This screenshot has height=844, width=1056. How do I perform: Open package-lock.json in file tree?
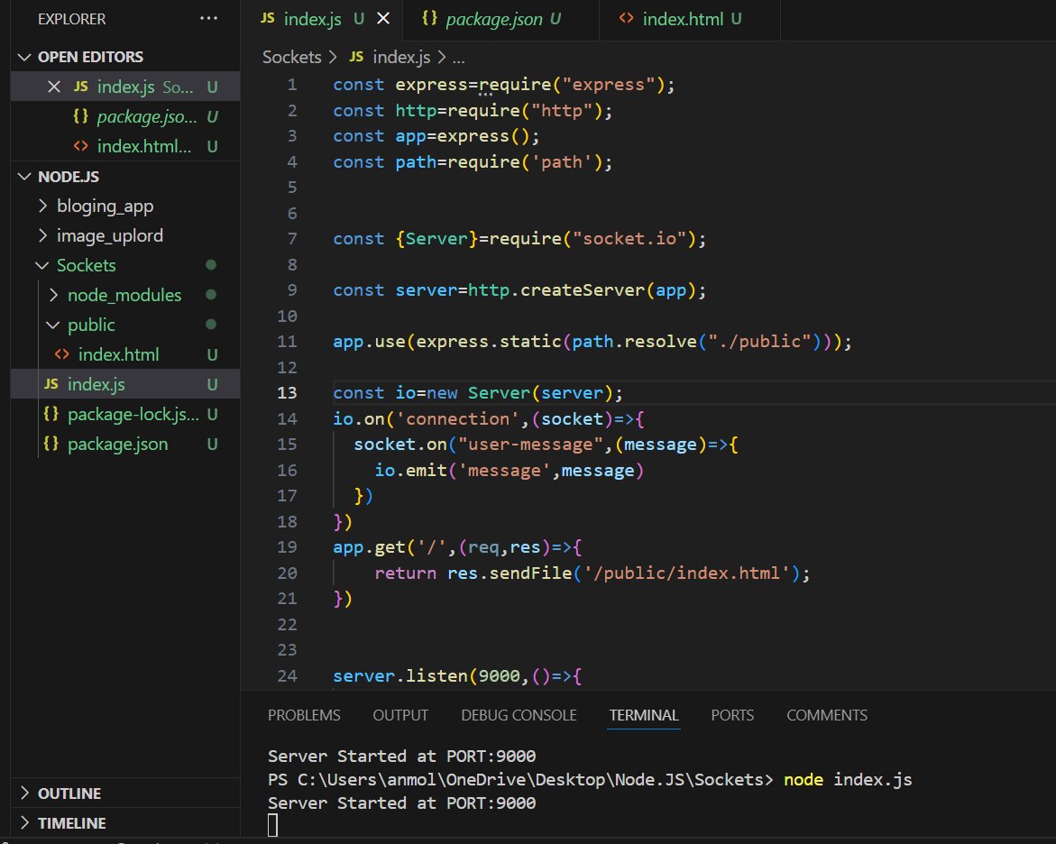(x=126, y=414)
